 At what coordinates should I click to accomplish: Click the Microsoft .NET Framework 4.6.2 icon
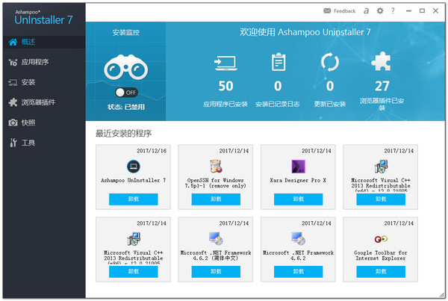298,239
